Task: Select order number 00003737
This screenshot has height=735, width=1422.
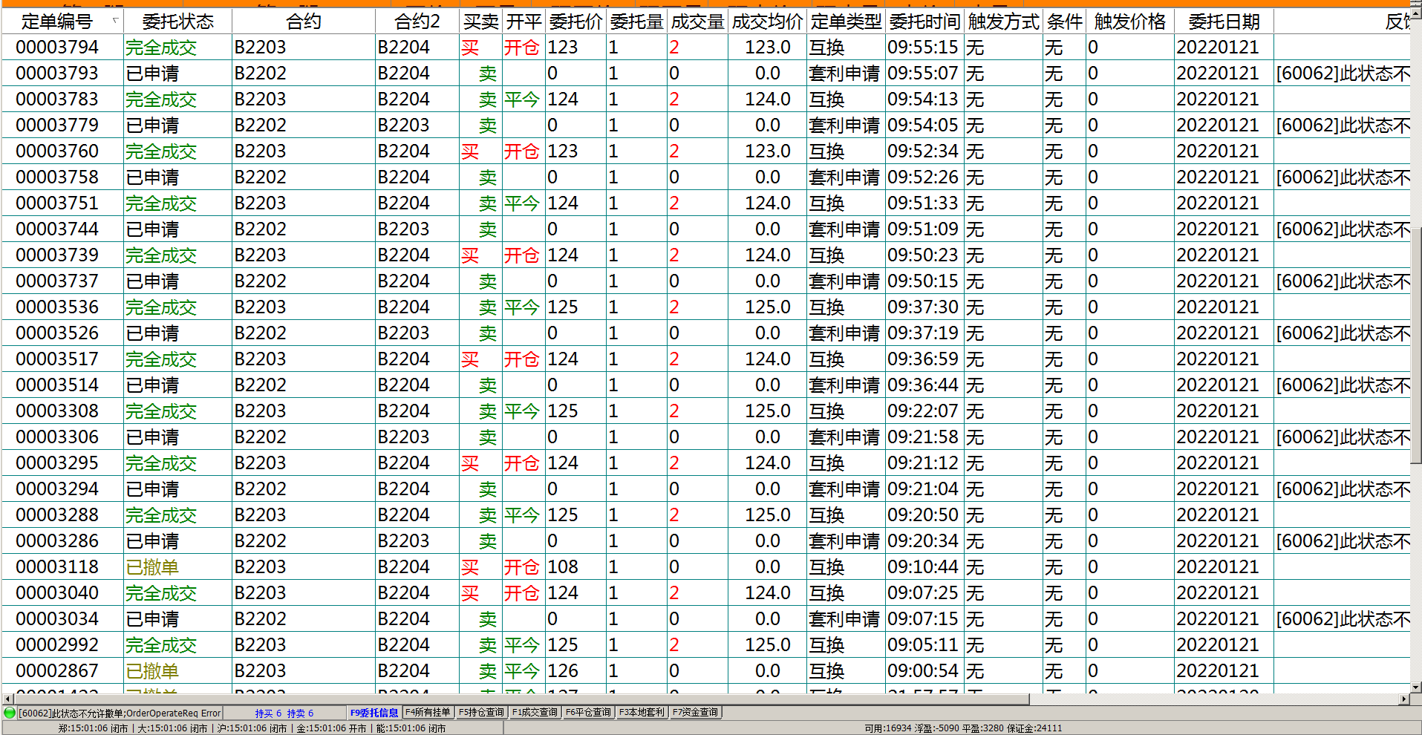Action: [57, 281]
